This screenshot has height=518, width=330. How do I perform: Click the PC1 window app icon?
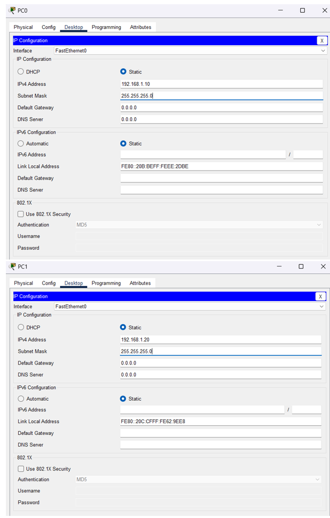pyautogui.click(x=13, y=266)
